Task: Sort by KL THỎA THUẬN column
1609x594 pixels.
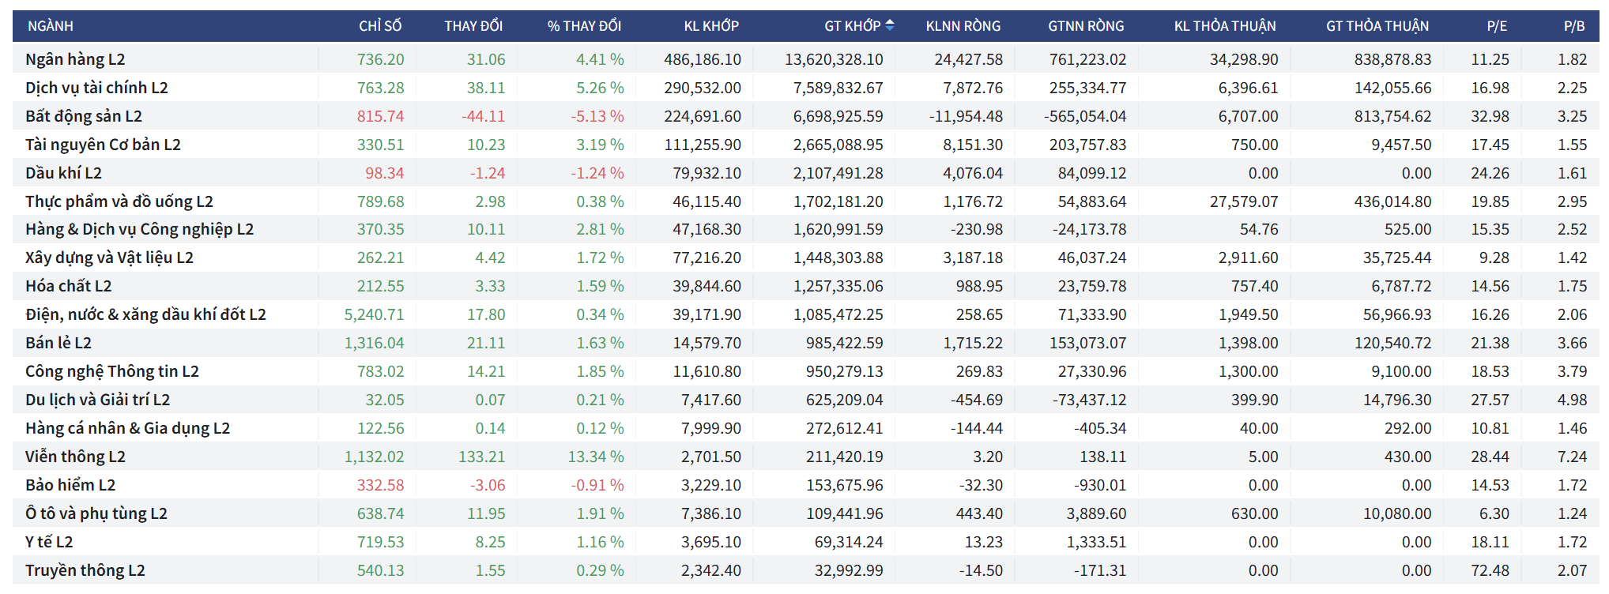Action: 1224,26
